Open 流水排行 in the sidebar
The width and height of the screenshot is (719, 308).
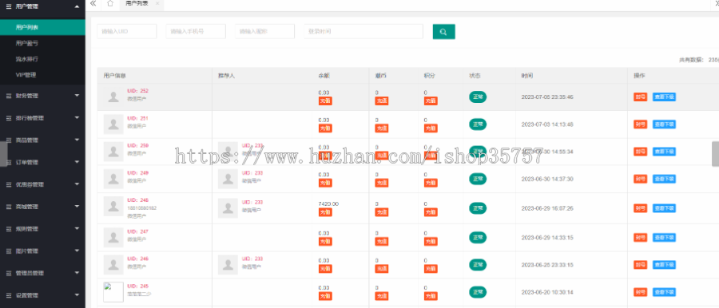click(42, 59)
